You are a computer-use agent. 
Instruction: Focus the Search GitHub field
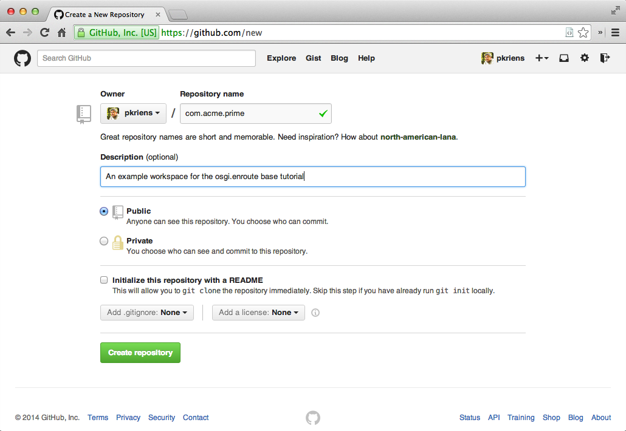146,58
